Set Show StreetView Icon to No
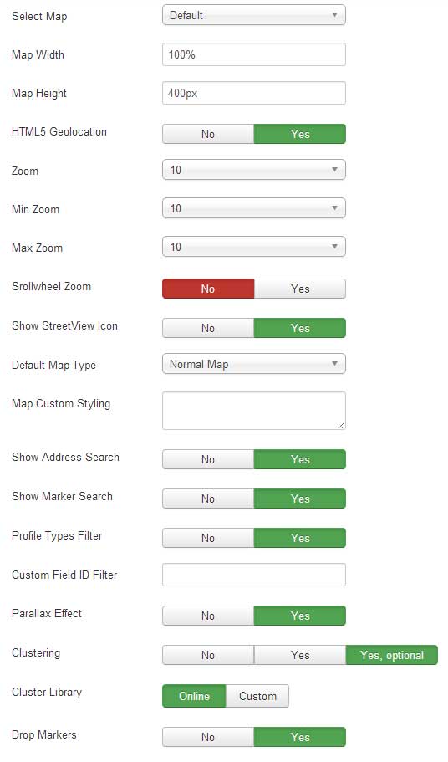448x762 pixels. click(x=208, y=328)
